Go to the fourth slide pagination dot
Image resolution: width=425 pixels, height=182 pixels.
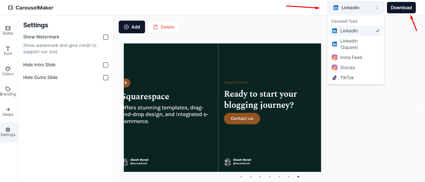tap(270, 177)
